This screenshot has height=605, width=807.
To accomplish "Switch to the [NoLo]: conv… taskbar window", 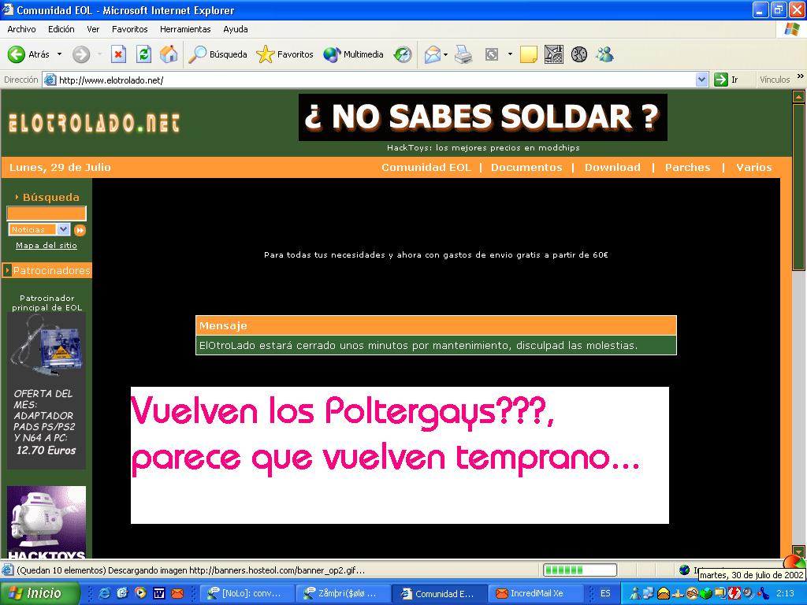I will tap(247, 593).
